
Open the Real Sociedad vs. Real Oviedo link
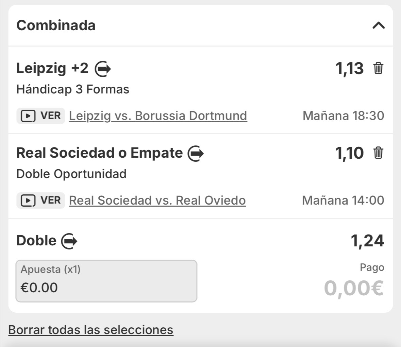[157, 201]
